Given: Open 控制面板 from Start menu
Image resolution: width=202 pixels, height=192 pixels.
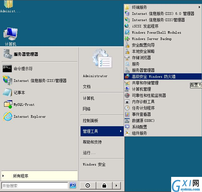Looking at the screenshot, I should (90, 121).
